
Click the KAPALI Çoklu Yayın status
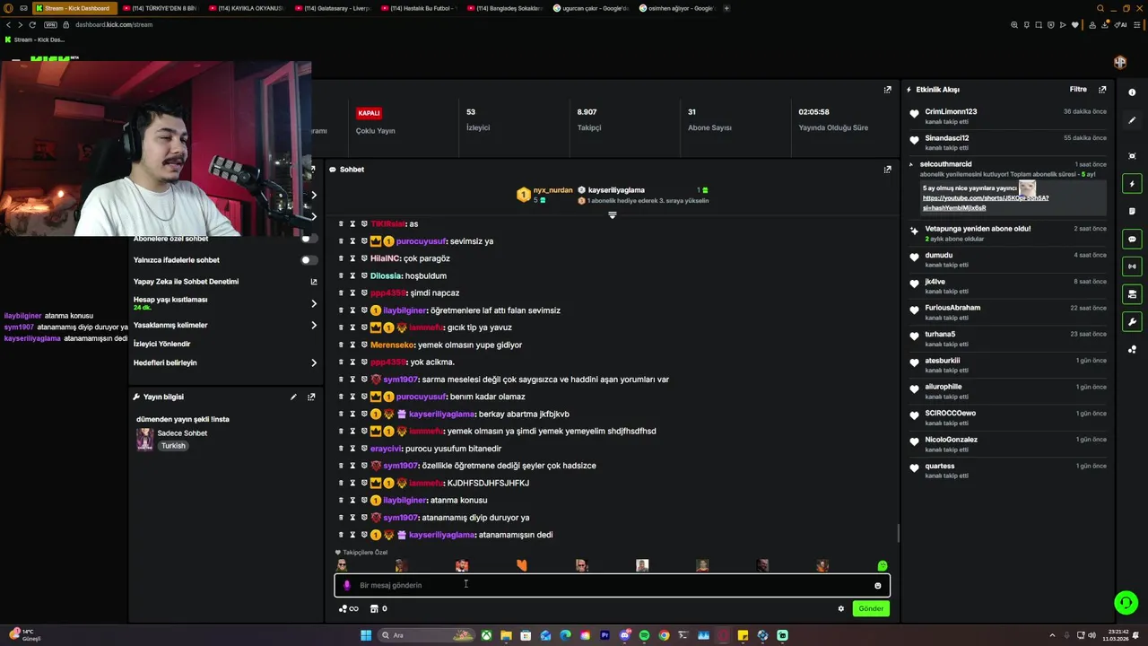pos(369,113)
